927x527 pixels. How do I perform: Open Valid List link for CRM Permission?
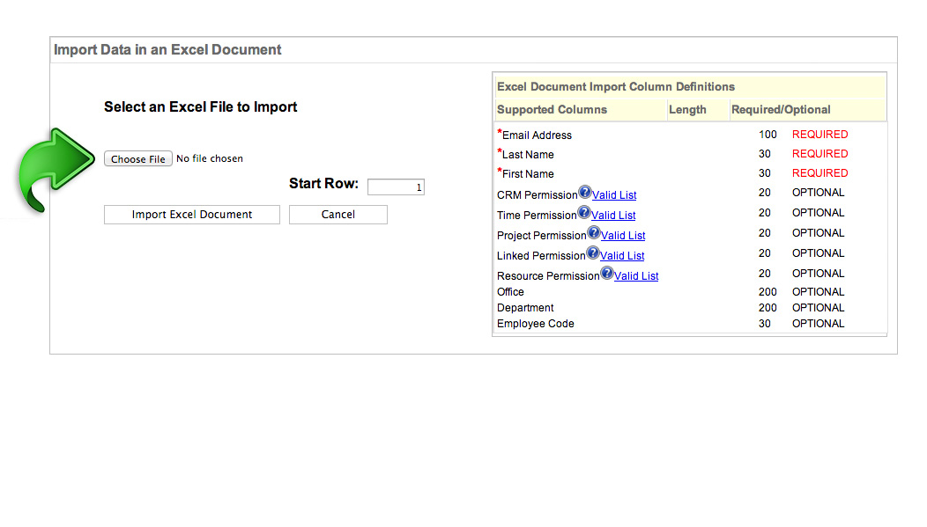click(614, 195)
